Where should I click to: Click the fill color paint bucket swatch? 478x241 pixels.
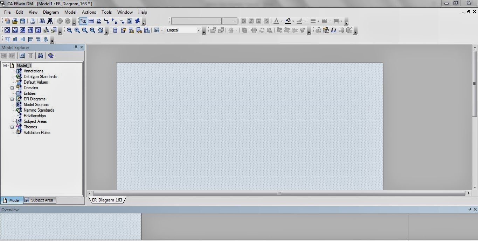[x=288, y=21]
